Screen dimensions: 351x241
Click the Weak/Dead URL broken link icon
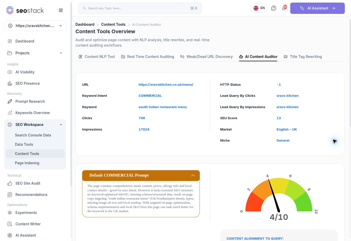tap(182, 57)
